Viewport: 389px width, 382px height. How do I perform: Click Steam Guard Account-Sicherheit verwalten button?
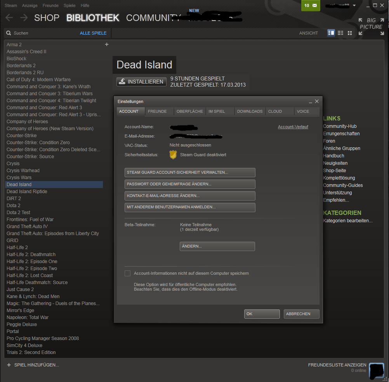click(190, 173)
